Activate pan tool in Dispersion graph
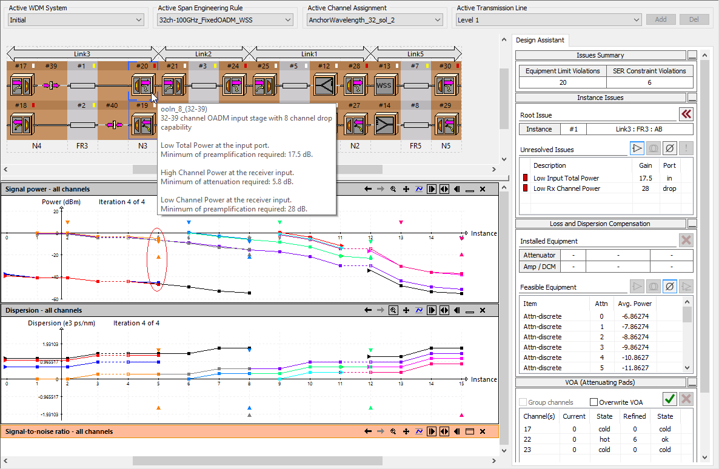 406,310
